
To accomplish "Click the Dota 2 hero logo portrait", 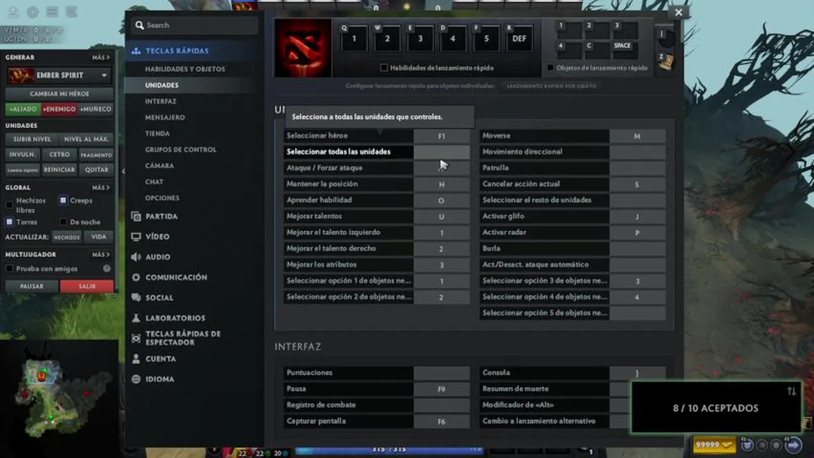I will [x=303, y=48].
